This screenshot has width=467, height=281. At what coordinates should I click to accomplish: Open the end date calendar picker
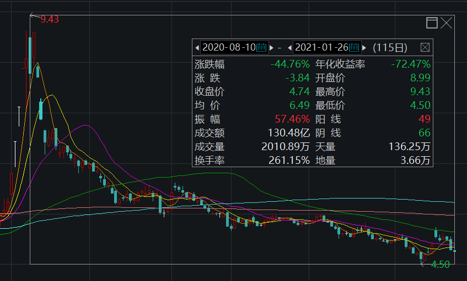[x=355, y=47]
